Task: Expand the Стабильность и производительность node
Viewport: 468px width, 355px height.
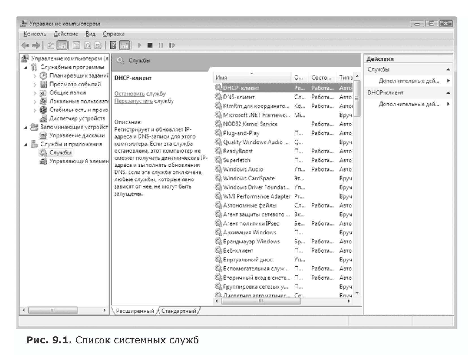Action: point(35,110)
